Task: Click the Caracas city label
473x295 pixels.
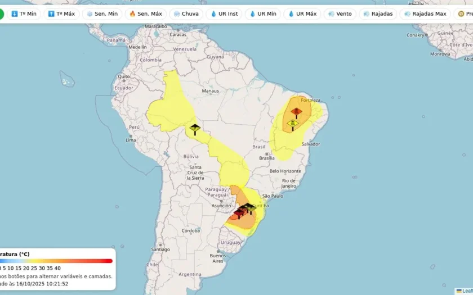Action: pos(178,35)
